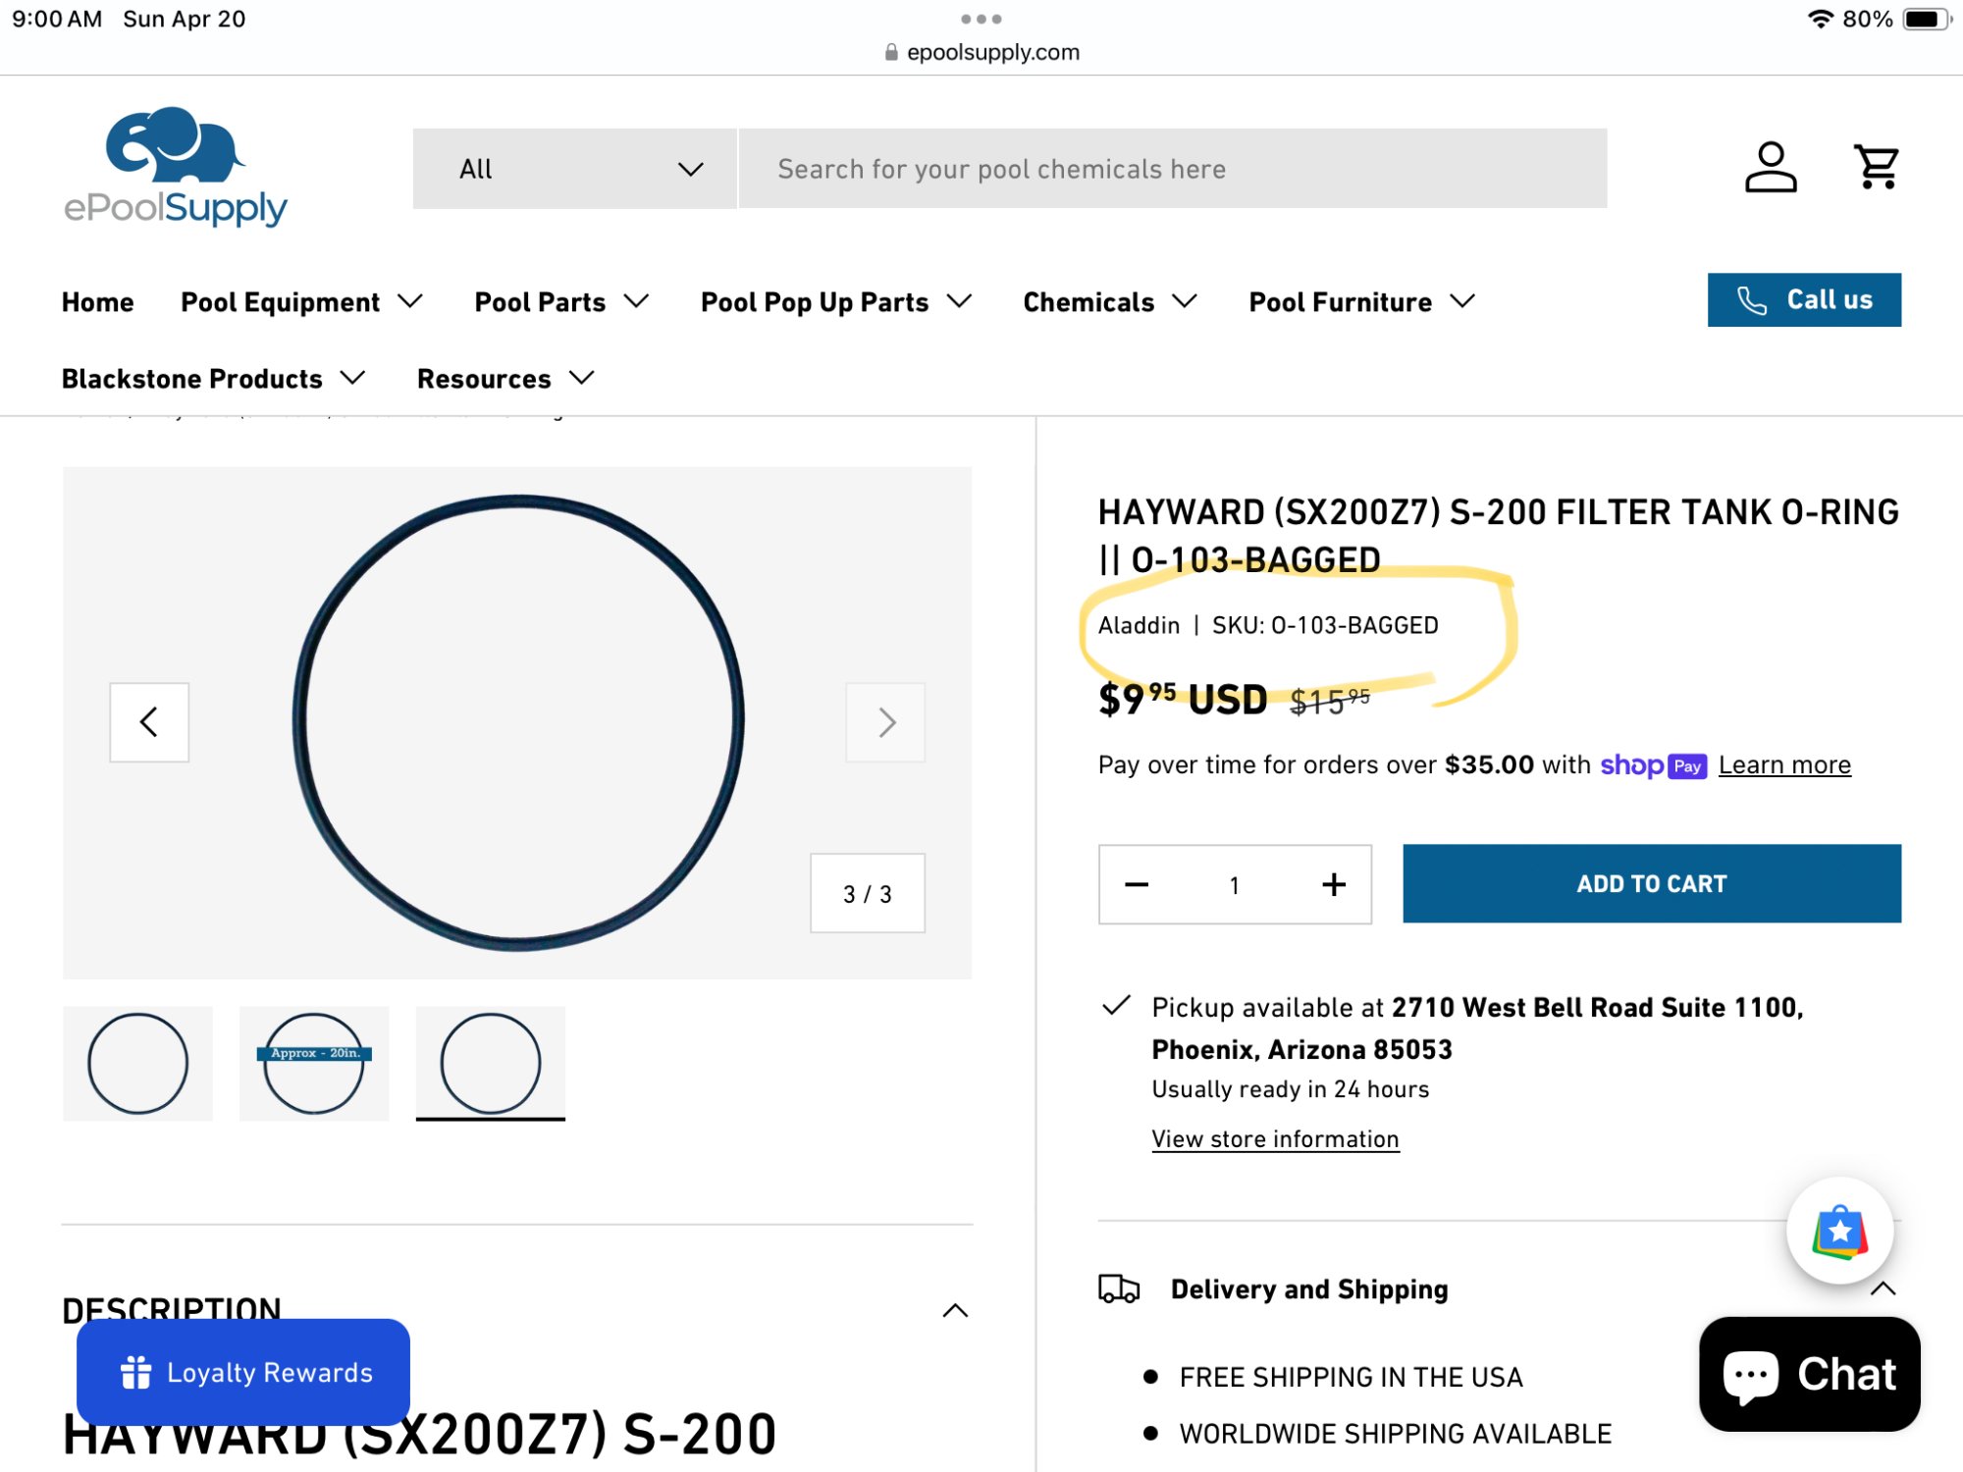The width and height of the screenshot is (1963, 1472).
Task: Tap the battery status indicator
Action: (1927, 19)
